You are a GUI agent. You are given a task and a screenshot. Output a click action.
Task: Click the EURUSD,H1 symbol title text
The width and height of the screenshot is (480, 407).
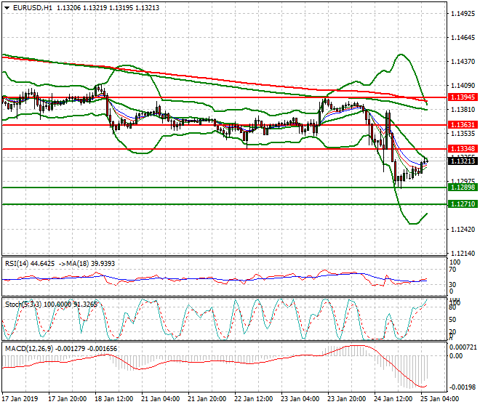click(33, 8)
